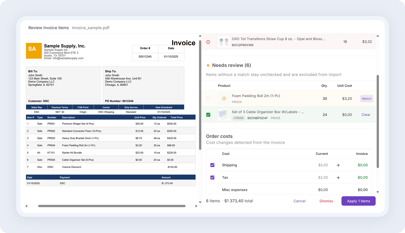The width and height of the screenshot is (405, 233).
Task: Click the red error alert icon
Action: point(208,42)
